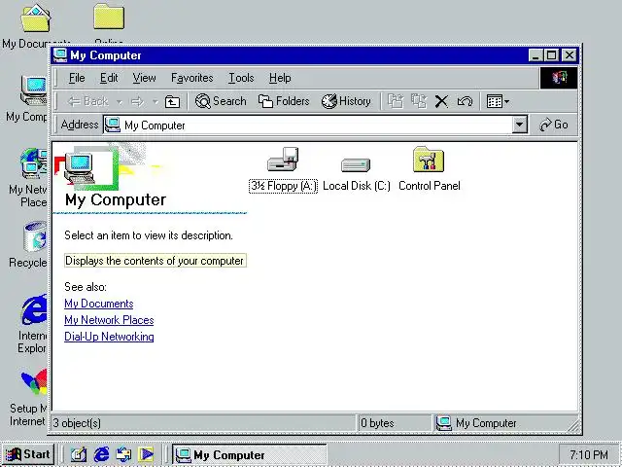
Task: Click the Copy To toolbar icon
Action: [419, 101]
